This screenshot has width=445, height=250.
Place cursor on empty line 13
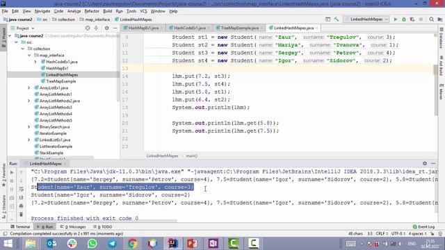click(289, 68)
